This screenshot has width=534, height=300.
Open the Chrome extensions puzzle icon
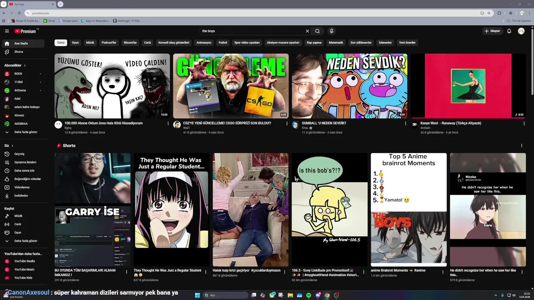pos(499,13)
